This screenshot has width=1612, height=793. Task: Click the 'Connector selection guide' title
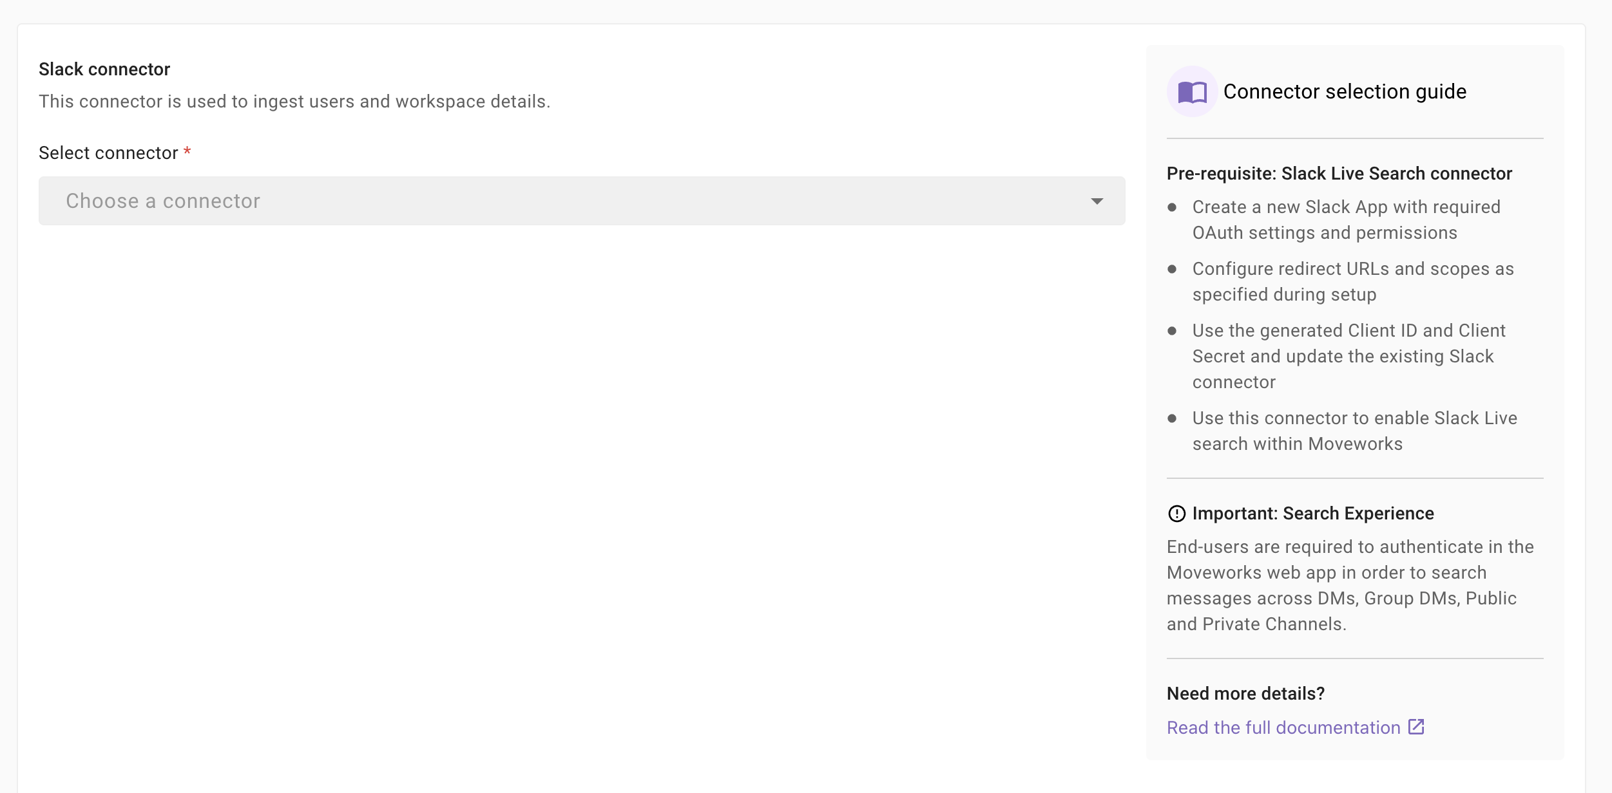point(1344,92)
